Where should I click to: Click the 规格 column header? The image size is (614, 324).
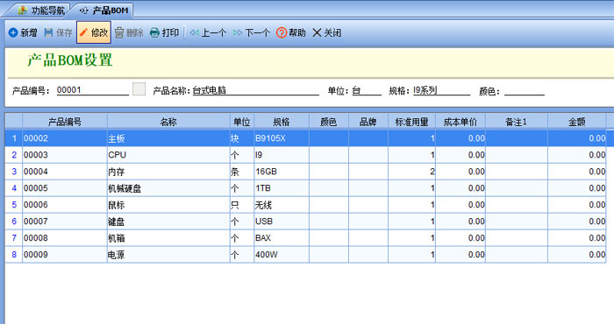282,122
